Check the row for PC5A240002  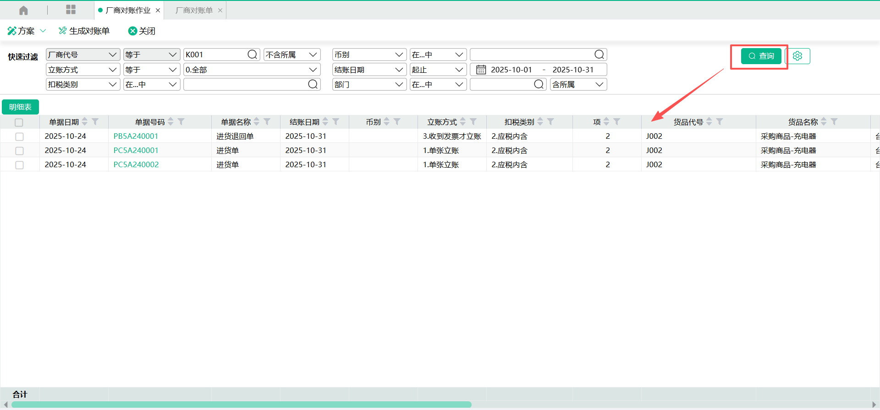point(19,165)
